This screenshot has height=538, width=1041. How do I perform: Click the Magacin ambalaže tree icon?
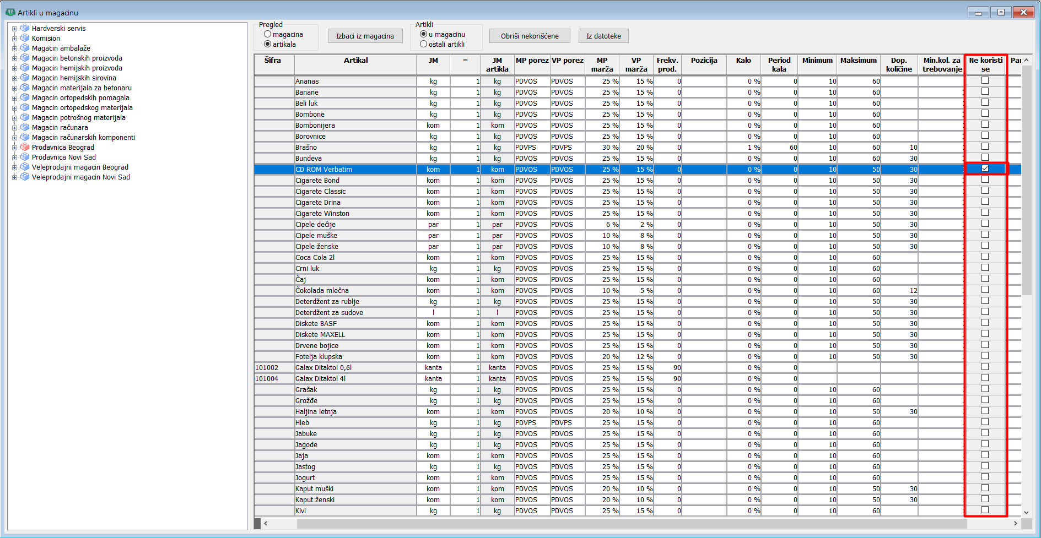(x=25, y=48)
